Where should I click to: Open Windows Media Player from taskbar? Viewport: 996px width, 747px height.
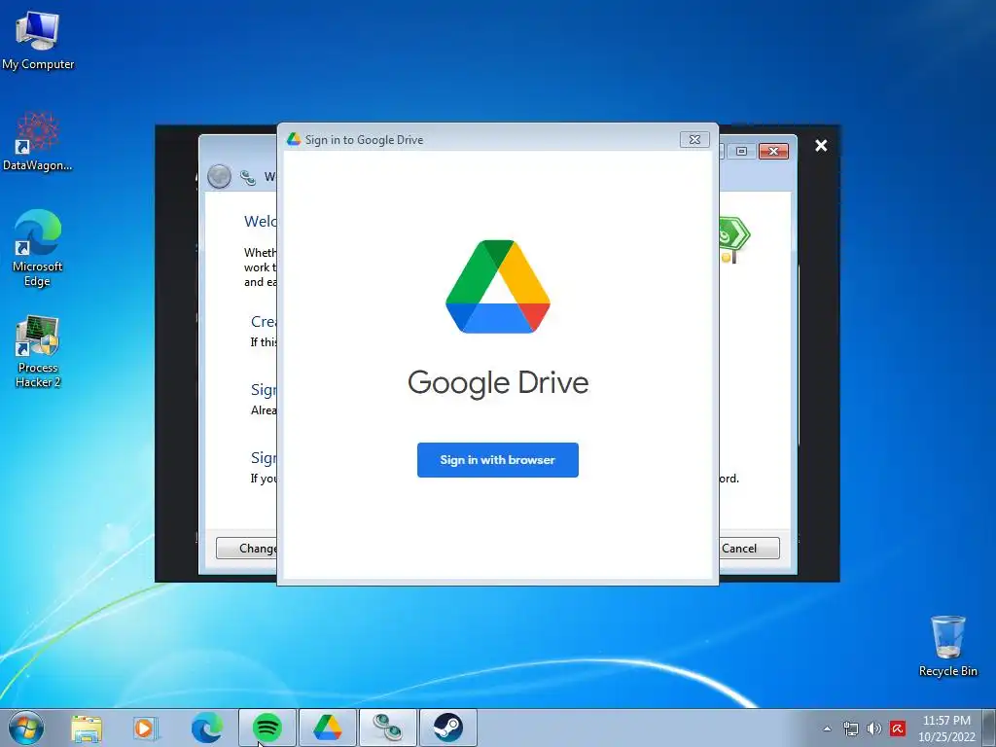[x=146, y=728]
